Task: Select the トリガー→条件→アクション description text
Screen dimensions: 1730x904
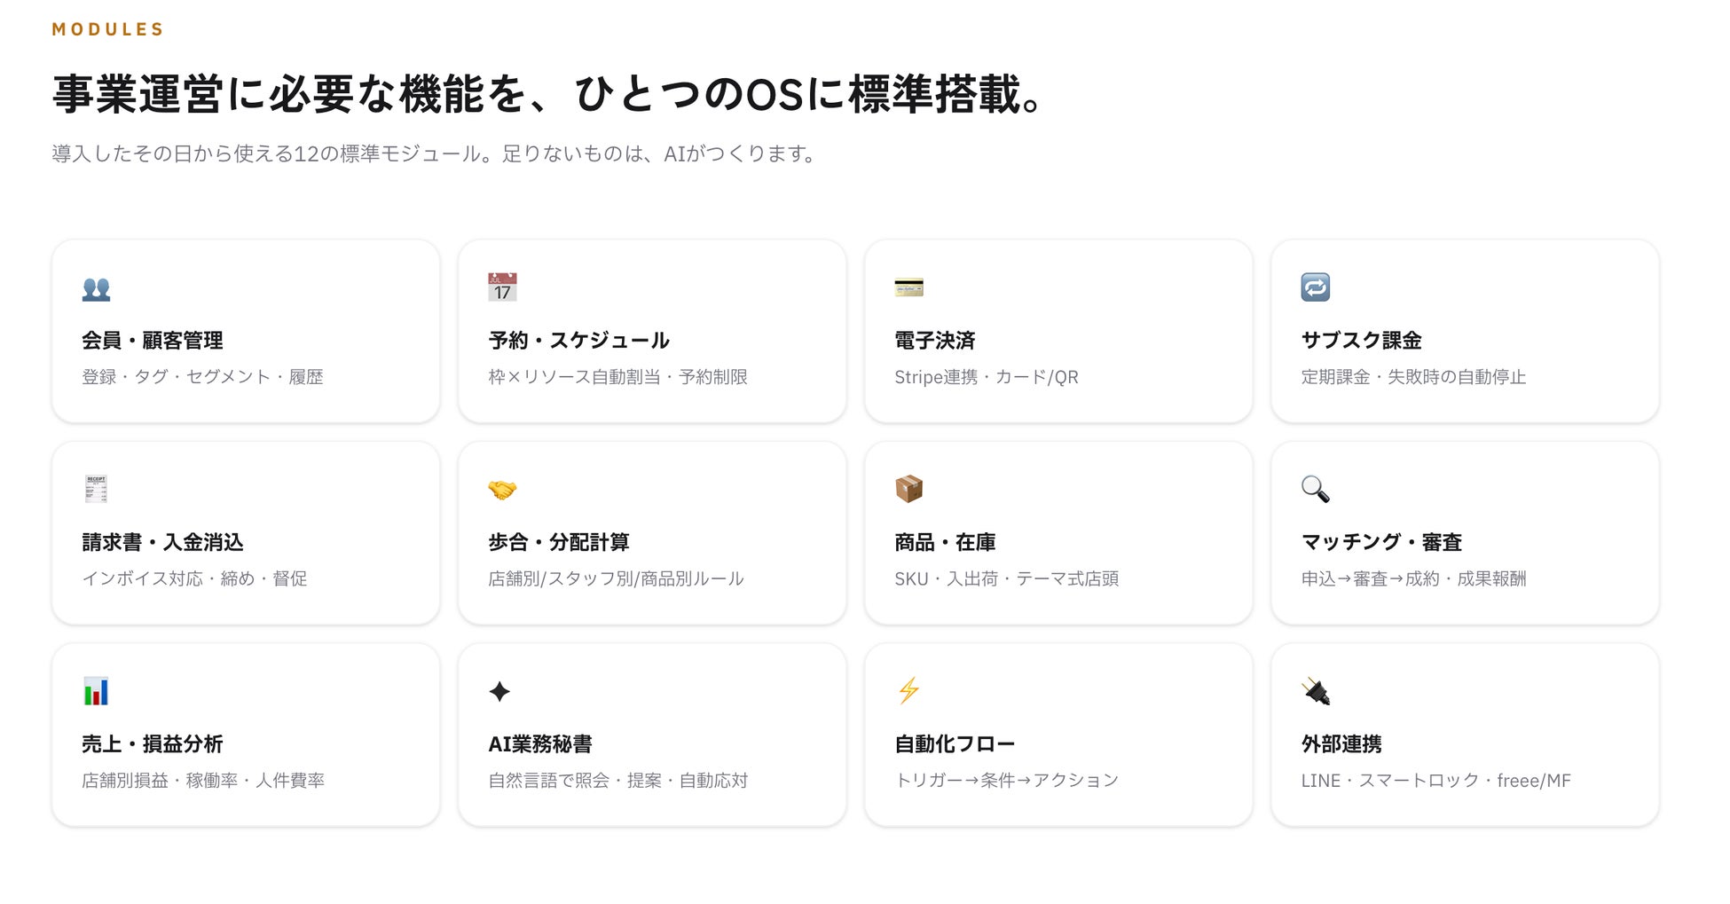Action: point(1007,781)
